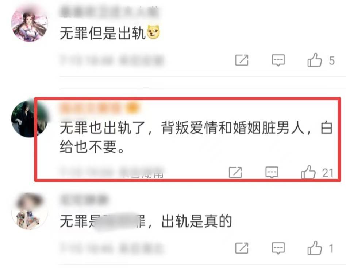This screenshot has width=346, height=271.
Task: Open floral-dress avatar user's profile
Action: pyautogui.click(x=29, y=211)
